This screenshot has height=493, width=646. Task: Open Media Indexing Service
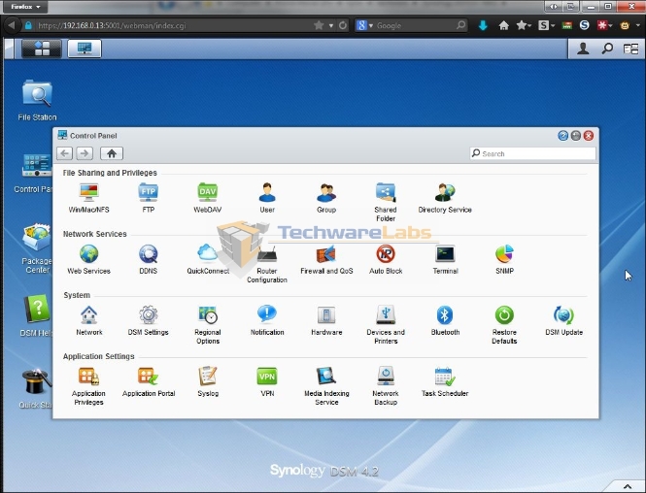pyautogui.click(x=326, y=386)
